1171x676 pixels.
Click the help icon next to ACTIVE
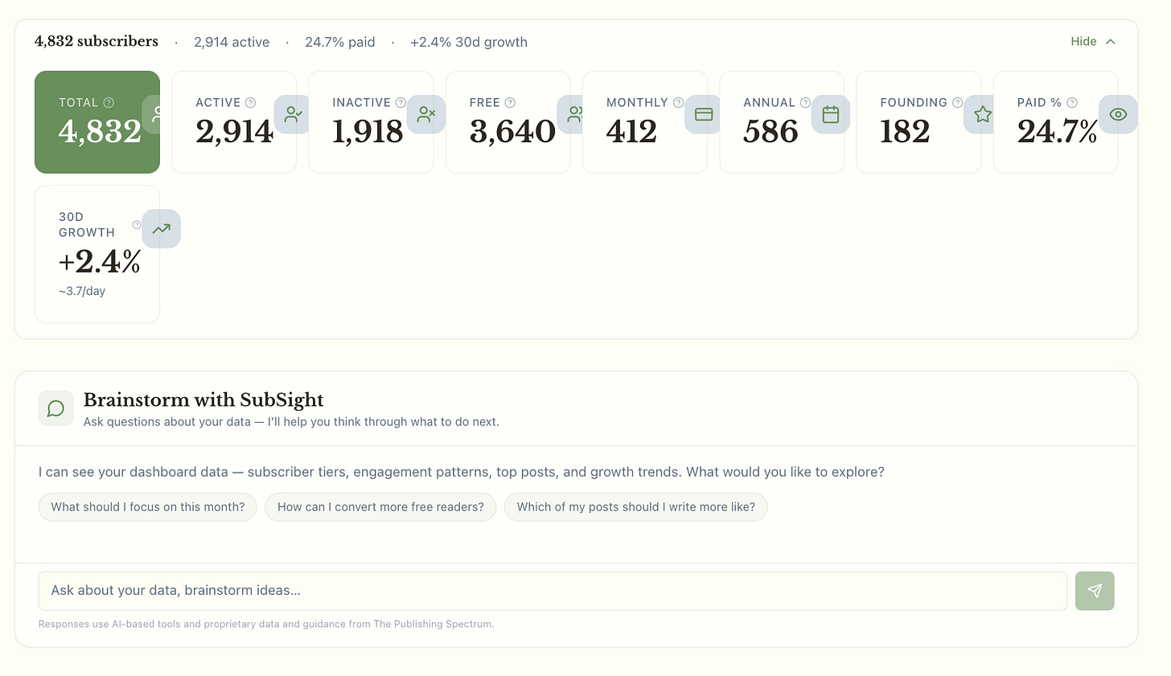tap(250, 103)
